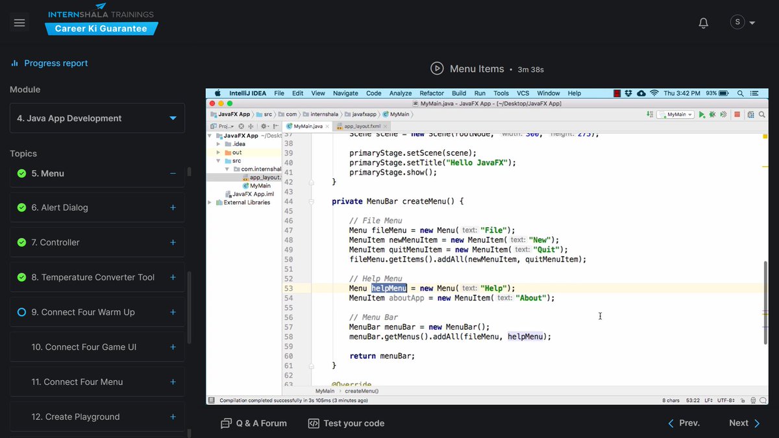Expand the 12. Create Playground topic

[x=173, y=417]
